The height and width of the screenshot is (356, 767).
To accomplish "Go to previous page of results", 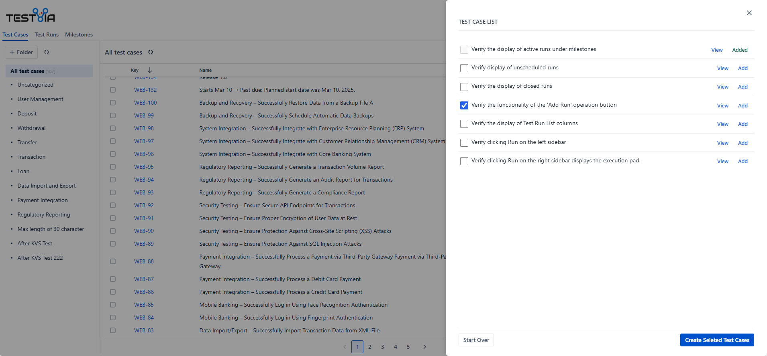I will 345,347.
